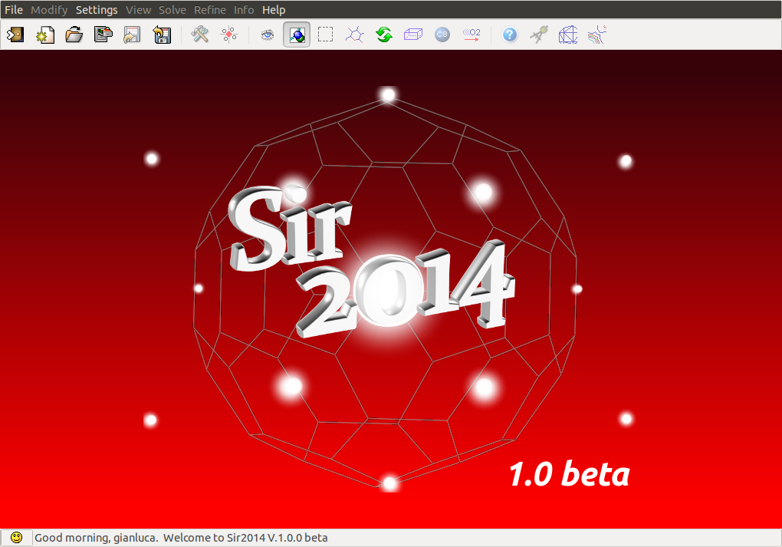
Task: Click the smiley face icon in the status bar
Action: [16, 538]
